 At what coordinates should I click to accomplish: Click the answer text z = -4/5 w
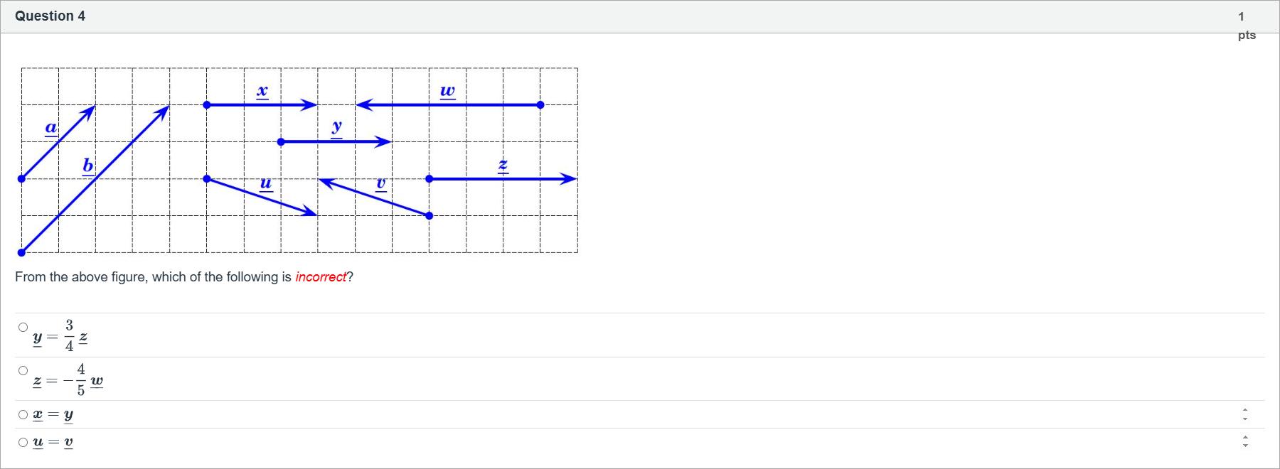[70, 380]
